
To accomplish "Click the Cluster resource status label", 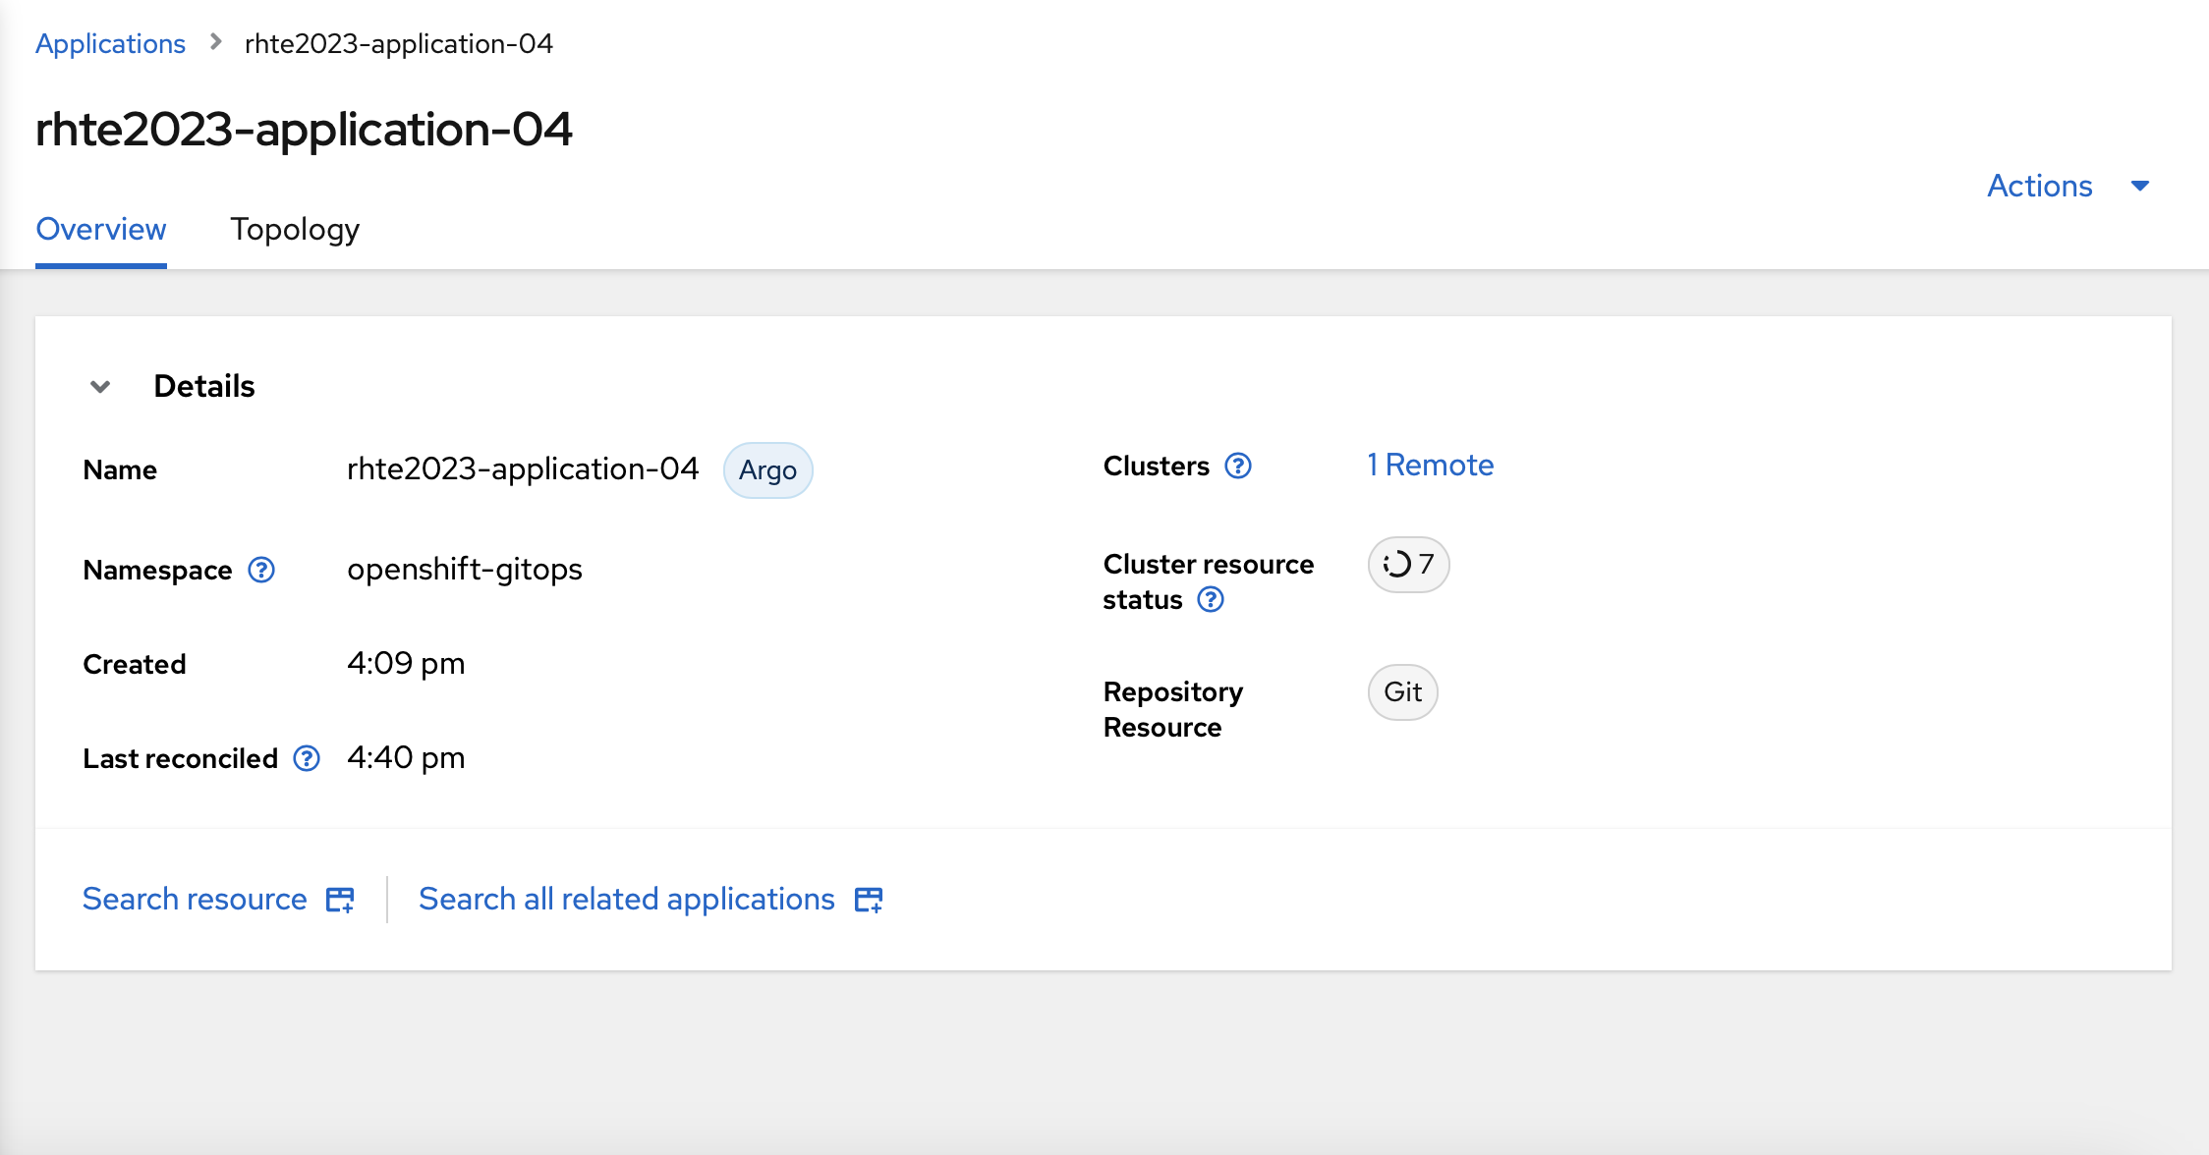I will click(1208, 581).
